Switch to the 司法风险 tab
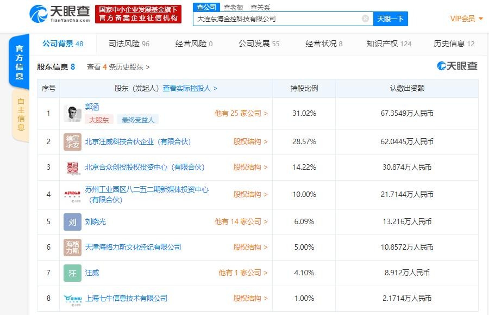Screen dimensions: 489x315 (129, 44)
